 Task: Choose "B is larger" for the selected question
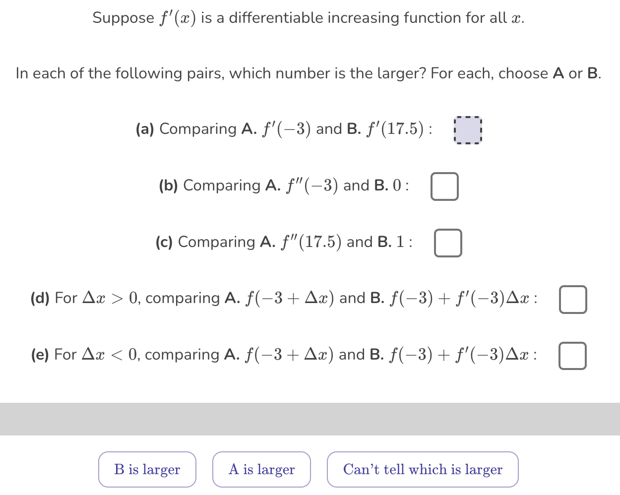tap(147, 469)
